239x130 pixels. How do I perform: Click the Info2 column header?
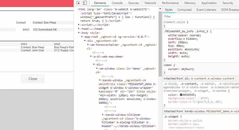tap(64, 44)
